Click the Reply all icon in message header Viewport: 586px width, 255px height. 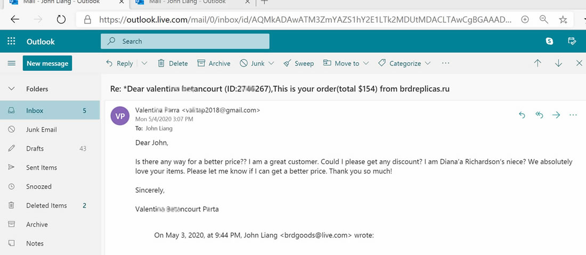pyautogui.click(x=539, y=114)
